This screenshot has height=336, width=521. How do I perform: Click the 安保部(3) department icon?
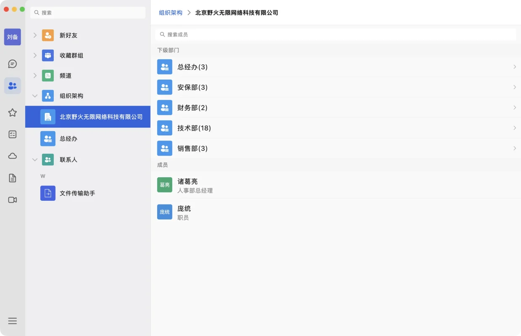[165, 87]
